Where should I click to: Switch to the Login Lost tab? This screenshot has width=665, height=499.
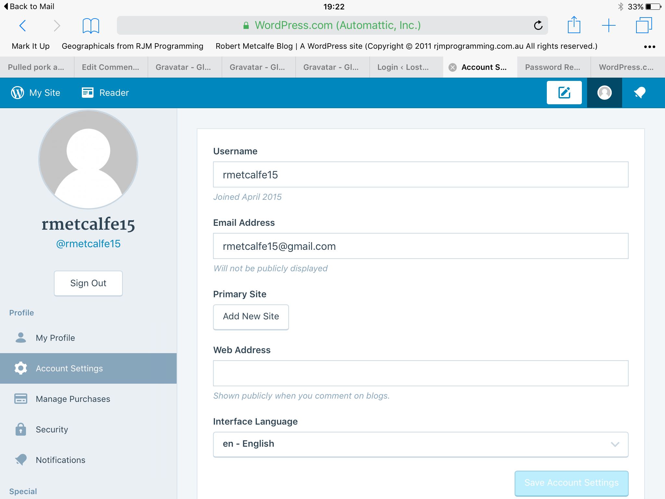[x=406, y=67]
